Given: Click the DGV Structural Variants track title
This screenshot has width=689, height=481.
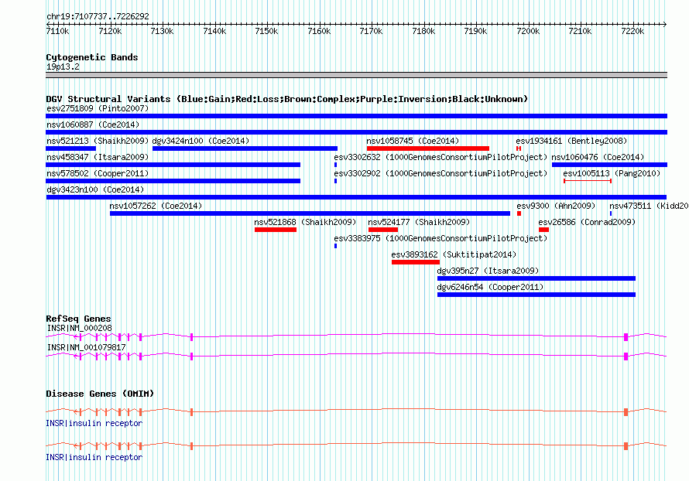Looking at the screenshot, I should [287, 99].
